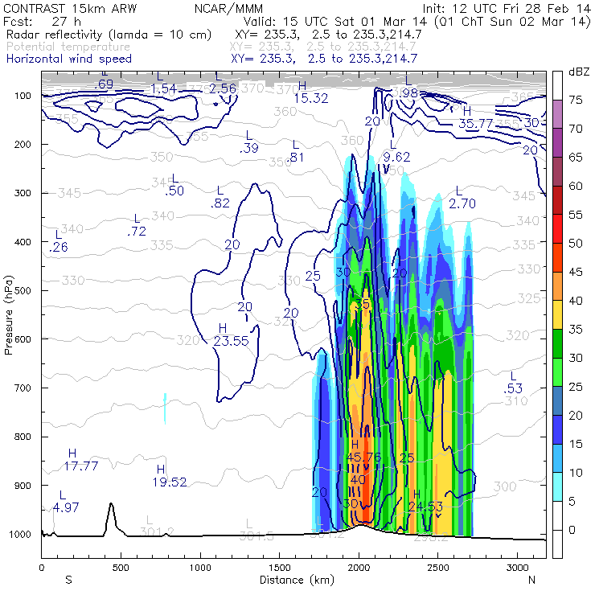
Task: Click 'Radar reflectivity (lamda = 10 cm)' legend
Action: click(x=109, y=35)
